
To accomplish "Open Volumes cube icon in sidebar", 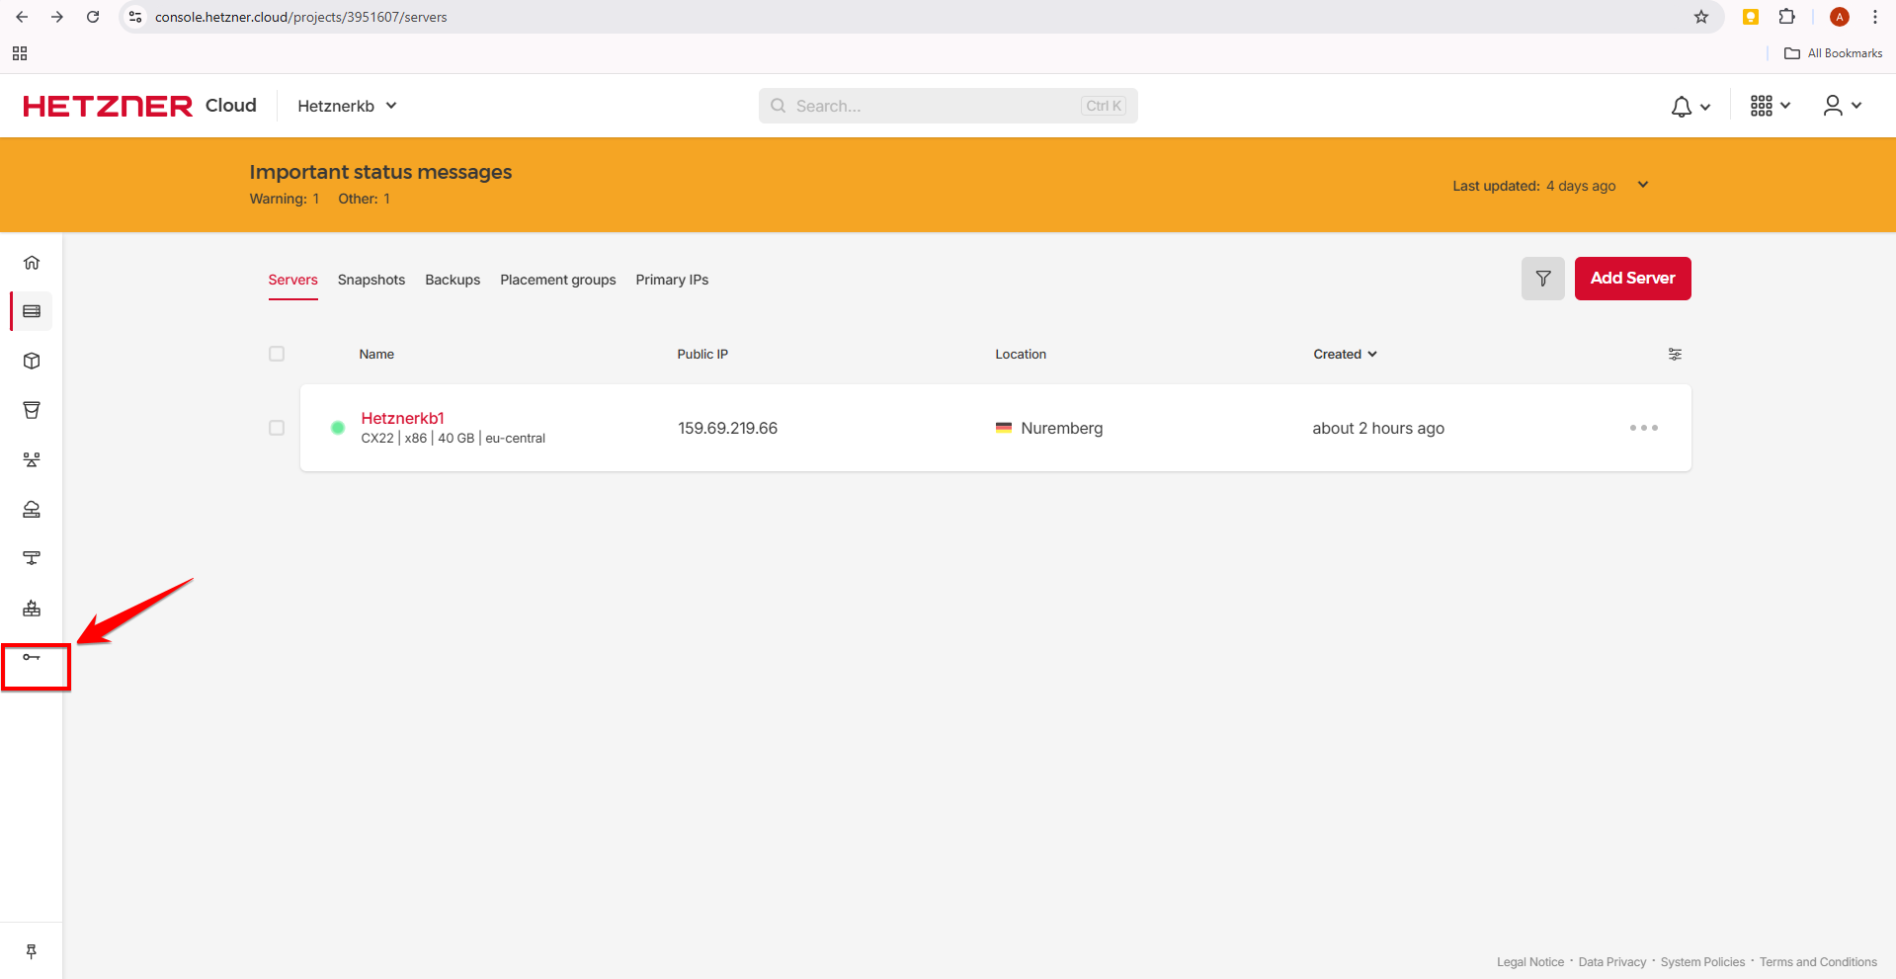I will coord(32,362).
